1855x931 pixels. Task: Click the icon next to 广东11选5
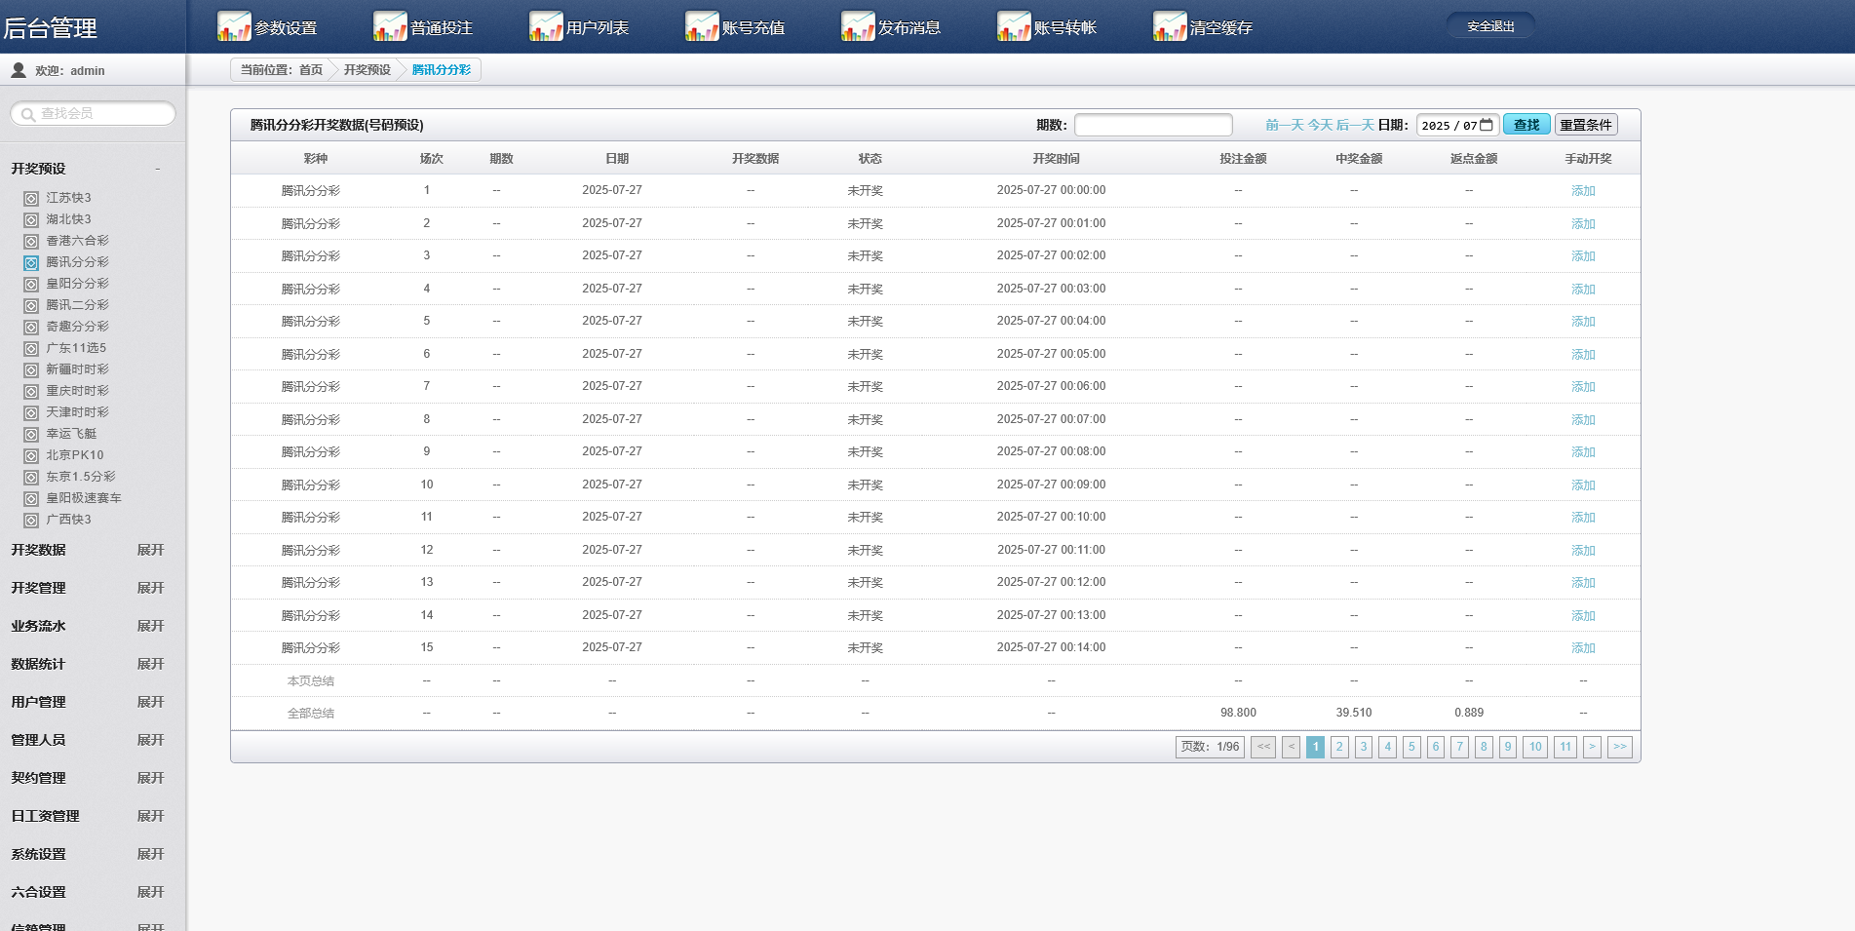31,348
